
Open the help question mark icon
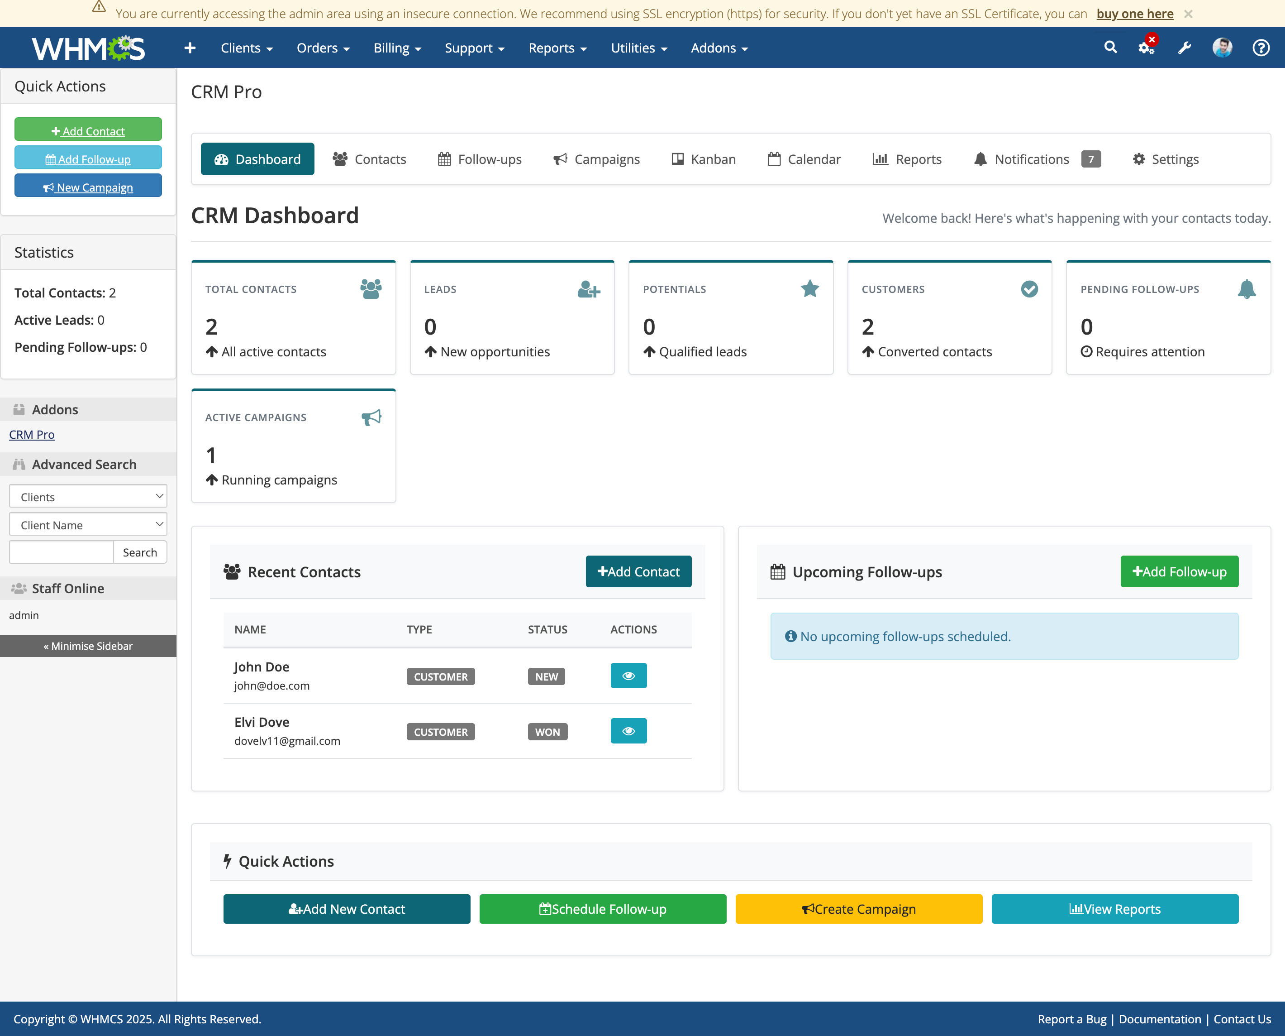pos(1261,47)
